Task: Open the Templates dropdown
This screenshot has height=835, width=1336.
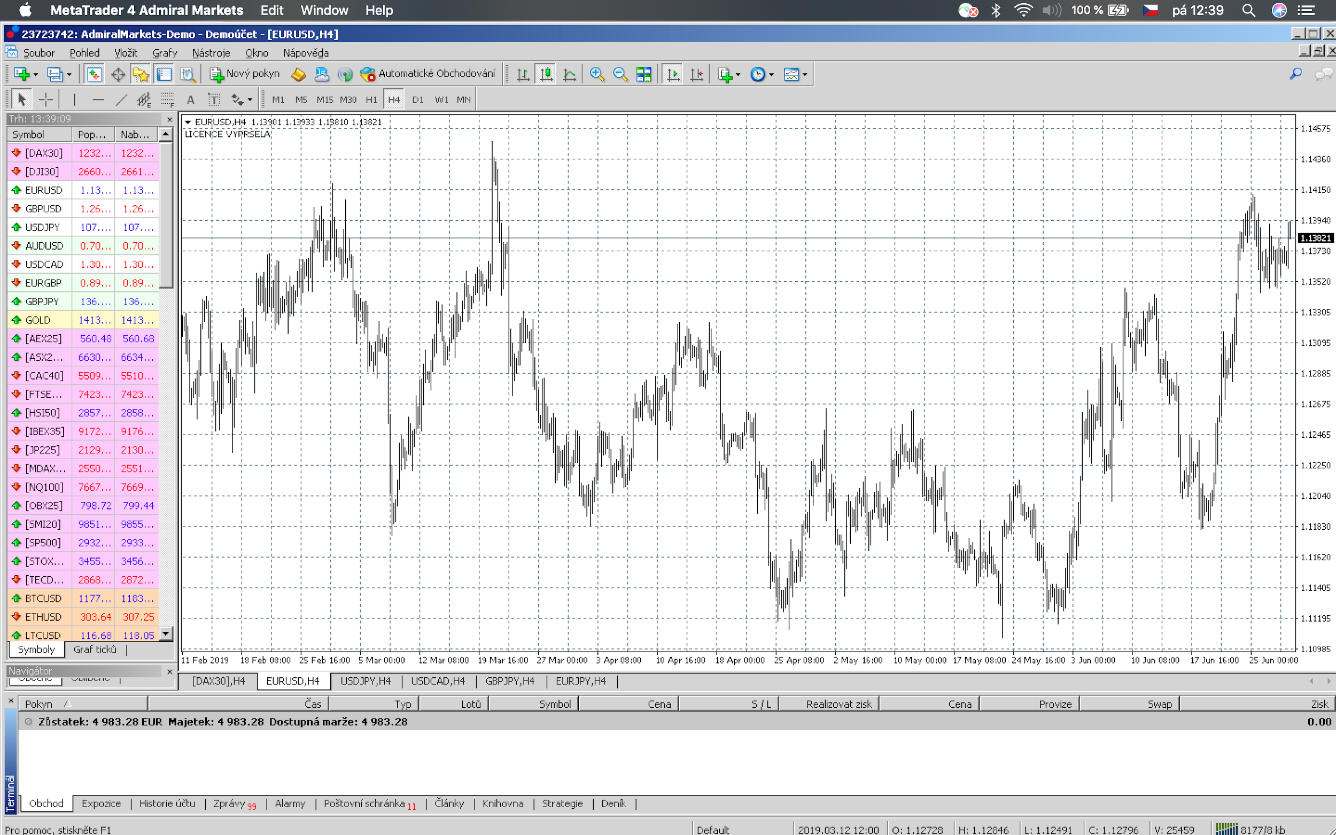Action: pos(795,73)
